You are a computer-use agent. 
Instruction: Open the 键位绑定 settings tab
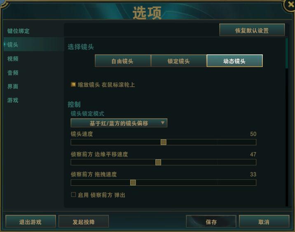point(19,31)
